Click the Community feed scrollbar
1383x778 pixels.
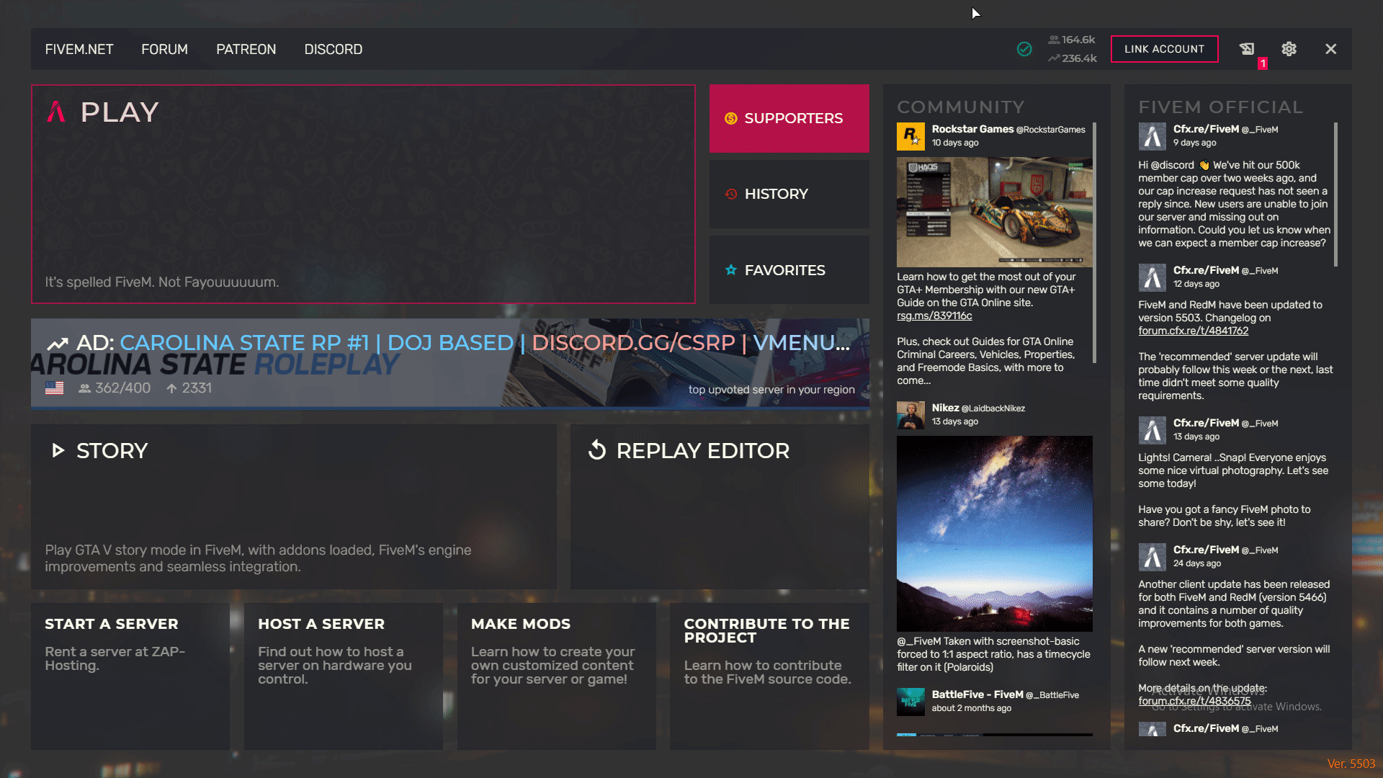(1094, 241)
